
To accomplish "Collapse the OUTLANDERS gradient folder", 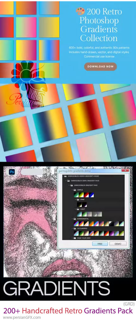I will click(x=72, y=228).
